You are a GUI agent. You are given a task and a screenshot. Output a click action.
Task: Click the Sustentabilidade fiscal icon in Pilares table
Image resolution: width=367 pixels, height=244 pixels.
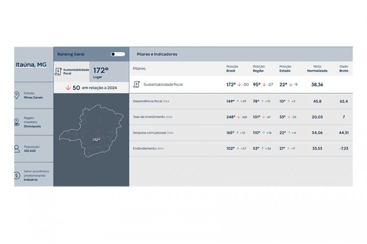pyautogui.click(x=137, y=84)
